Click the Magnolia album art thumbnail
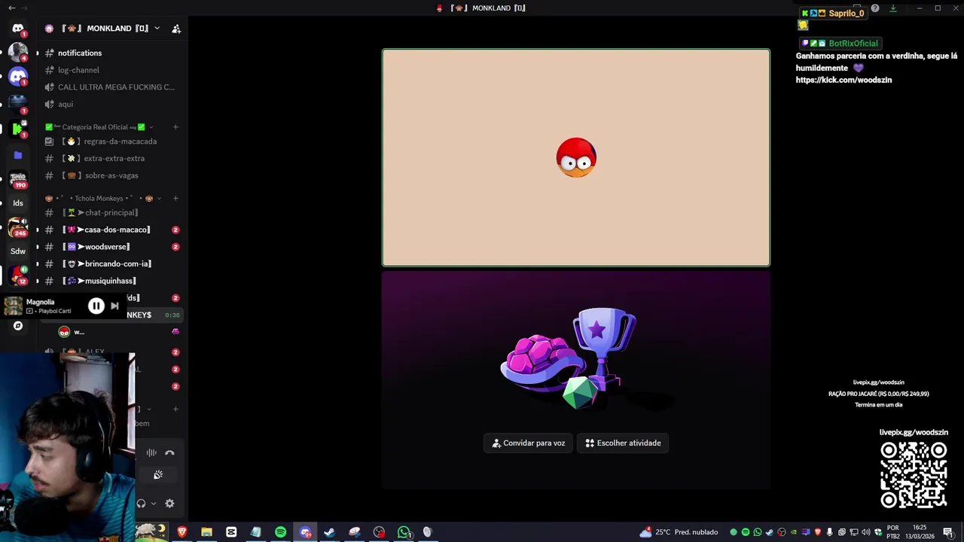Image resolution: width=964 pixels, height=542 pixels. 13,306
